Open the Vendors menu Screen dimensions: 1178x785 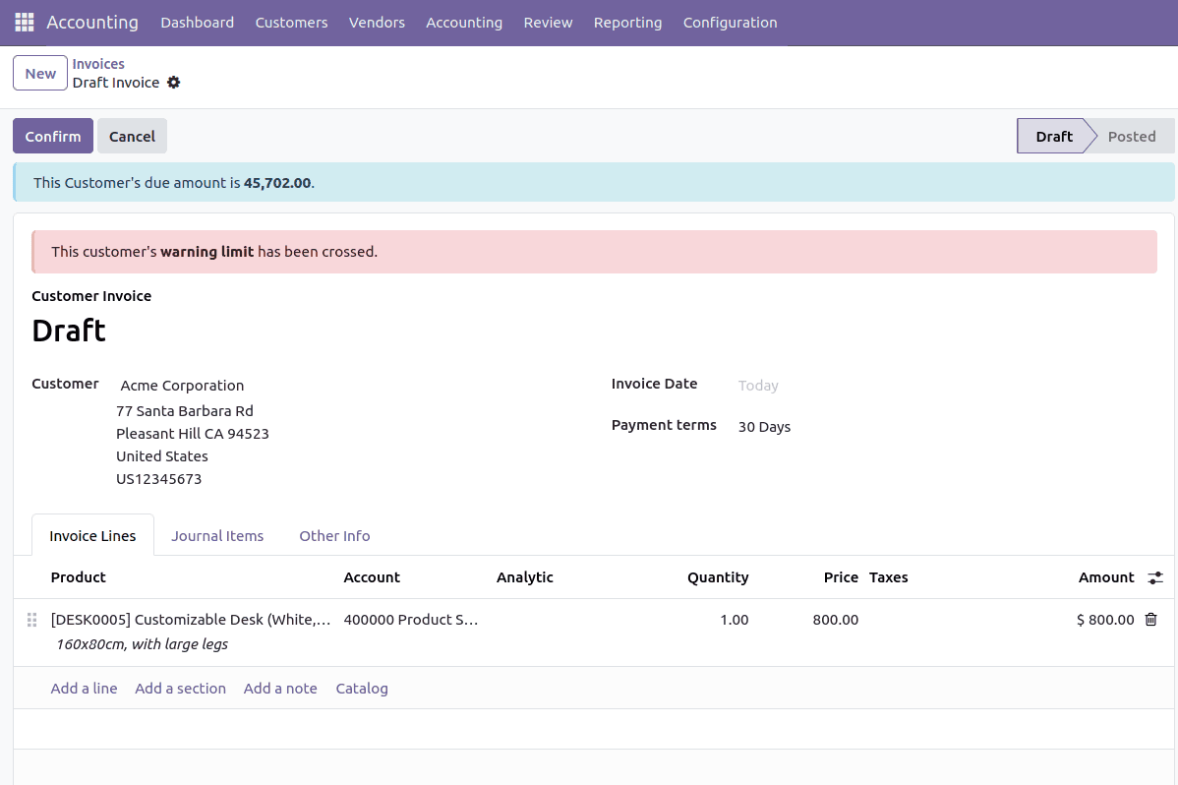tap(378, 23)
